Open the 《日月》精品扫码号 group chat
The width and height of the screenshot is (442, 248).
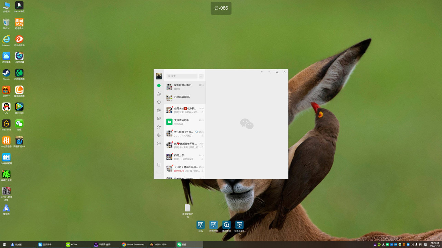pos(185,169)
